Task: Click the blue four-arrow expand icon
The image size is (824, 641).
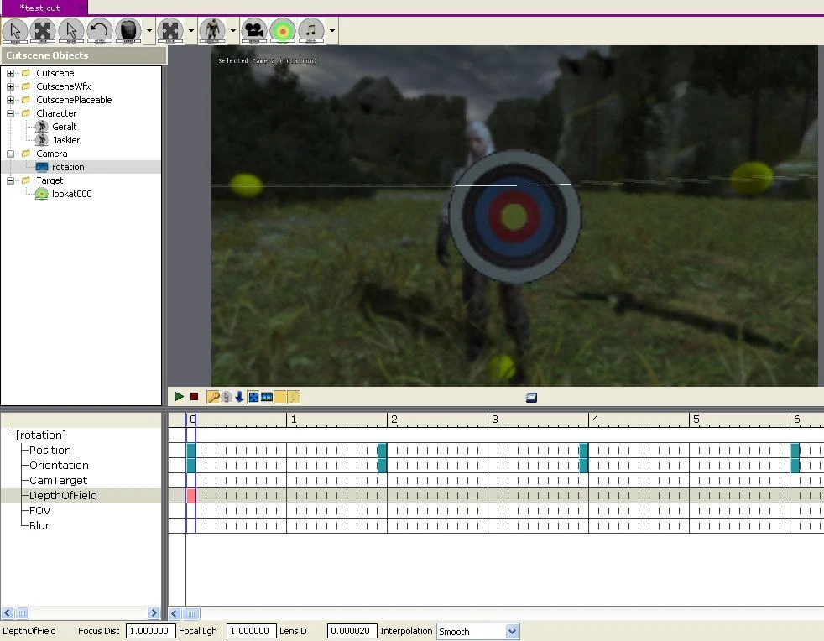Action: click(x=253, y=397)
